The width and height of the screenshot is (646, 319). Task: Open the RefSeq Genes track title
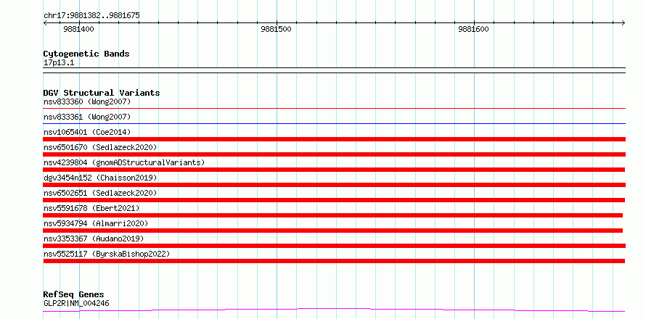click(x=74, y=295)
